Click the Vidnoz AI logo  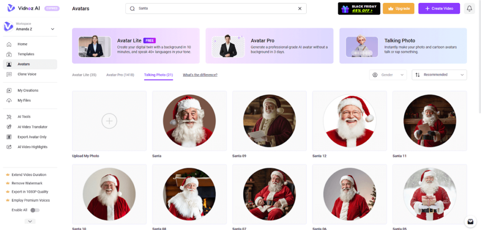24,8
